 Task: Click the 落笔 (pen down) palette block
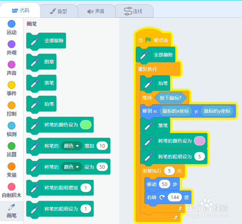coord(42,83)
